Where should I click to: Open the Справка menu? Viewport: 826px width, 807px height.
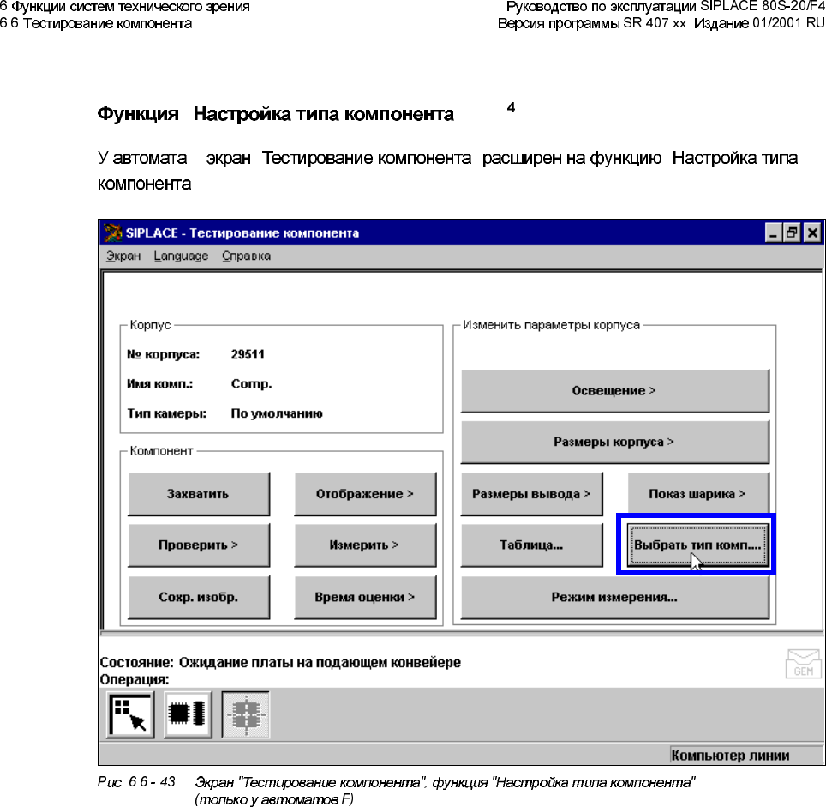tap(246, 256)
